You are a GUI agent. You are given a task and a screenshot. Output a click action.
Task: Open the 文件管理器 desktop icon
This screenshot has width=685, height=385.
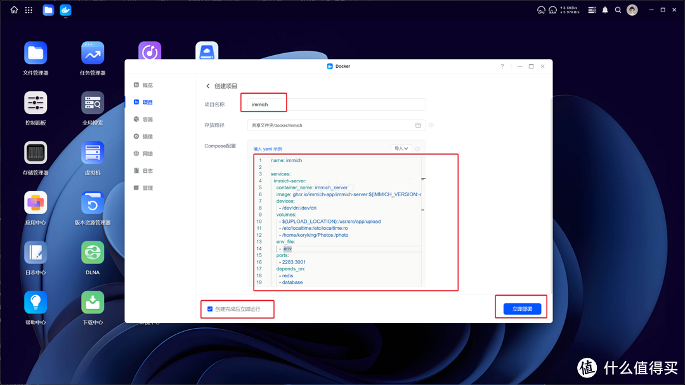coord(36,53)
